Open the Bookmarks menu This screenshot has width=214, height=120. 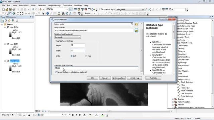click(24, 5)
